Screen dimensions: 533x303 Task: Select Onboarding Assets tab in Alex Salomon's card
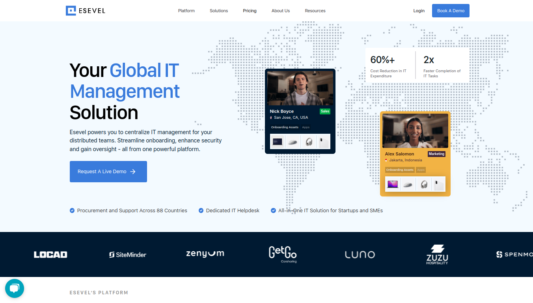(400, 170)
